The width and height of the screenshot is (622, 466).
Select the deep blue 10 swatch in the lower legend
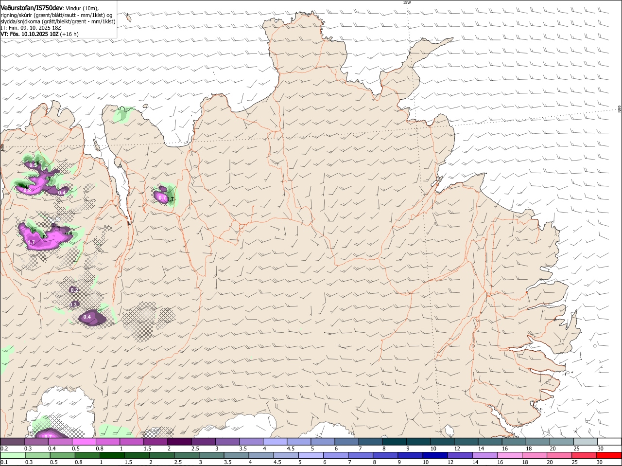pyautogui.click(x=435, y=455)
